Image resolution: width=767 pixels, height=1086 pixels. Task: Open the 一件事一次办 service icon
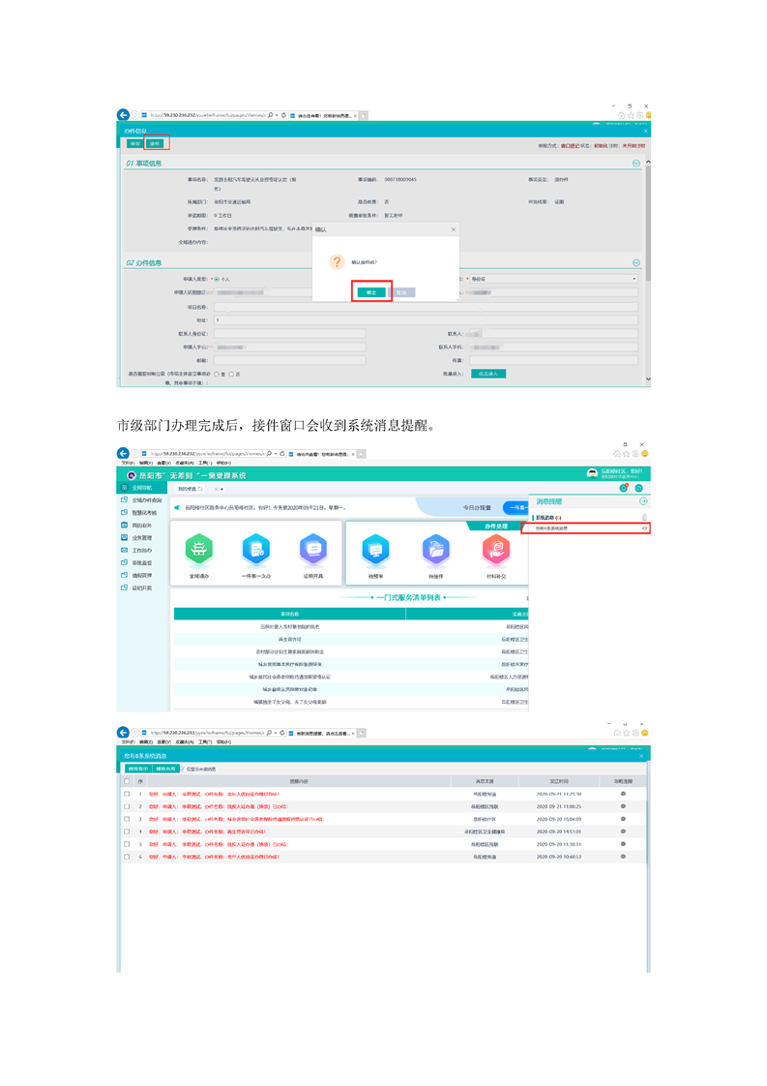[255, 550]
